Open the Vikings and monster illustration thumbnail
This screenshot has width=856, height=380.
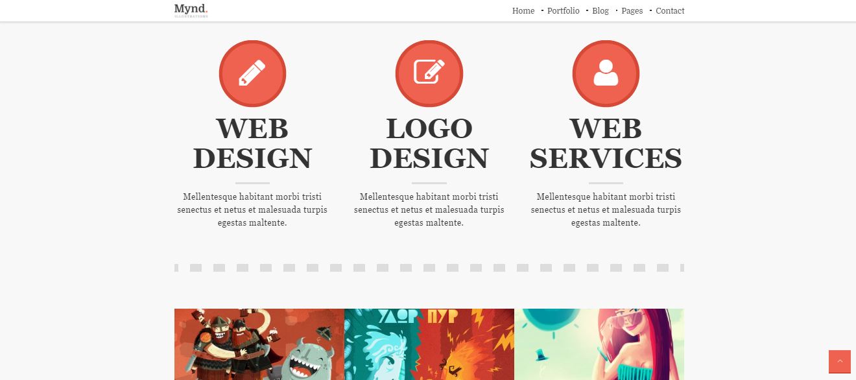(x=259, y=344)
